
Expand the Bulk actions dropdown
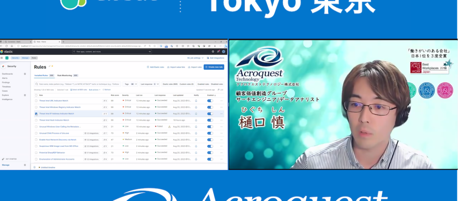point(95,90)
